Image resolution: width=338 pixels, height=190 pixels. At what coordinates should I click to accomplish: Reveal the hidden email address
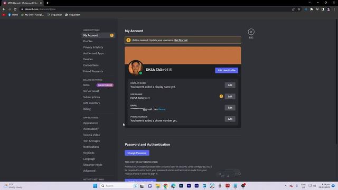coord(162,109)
